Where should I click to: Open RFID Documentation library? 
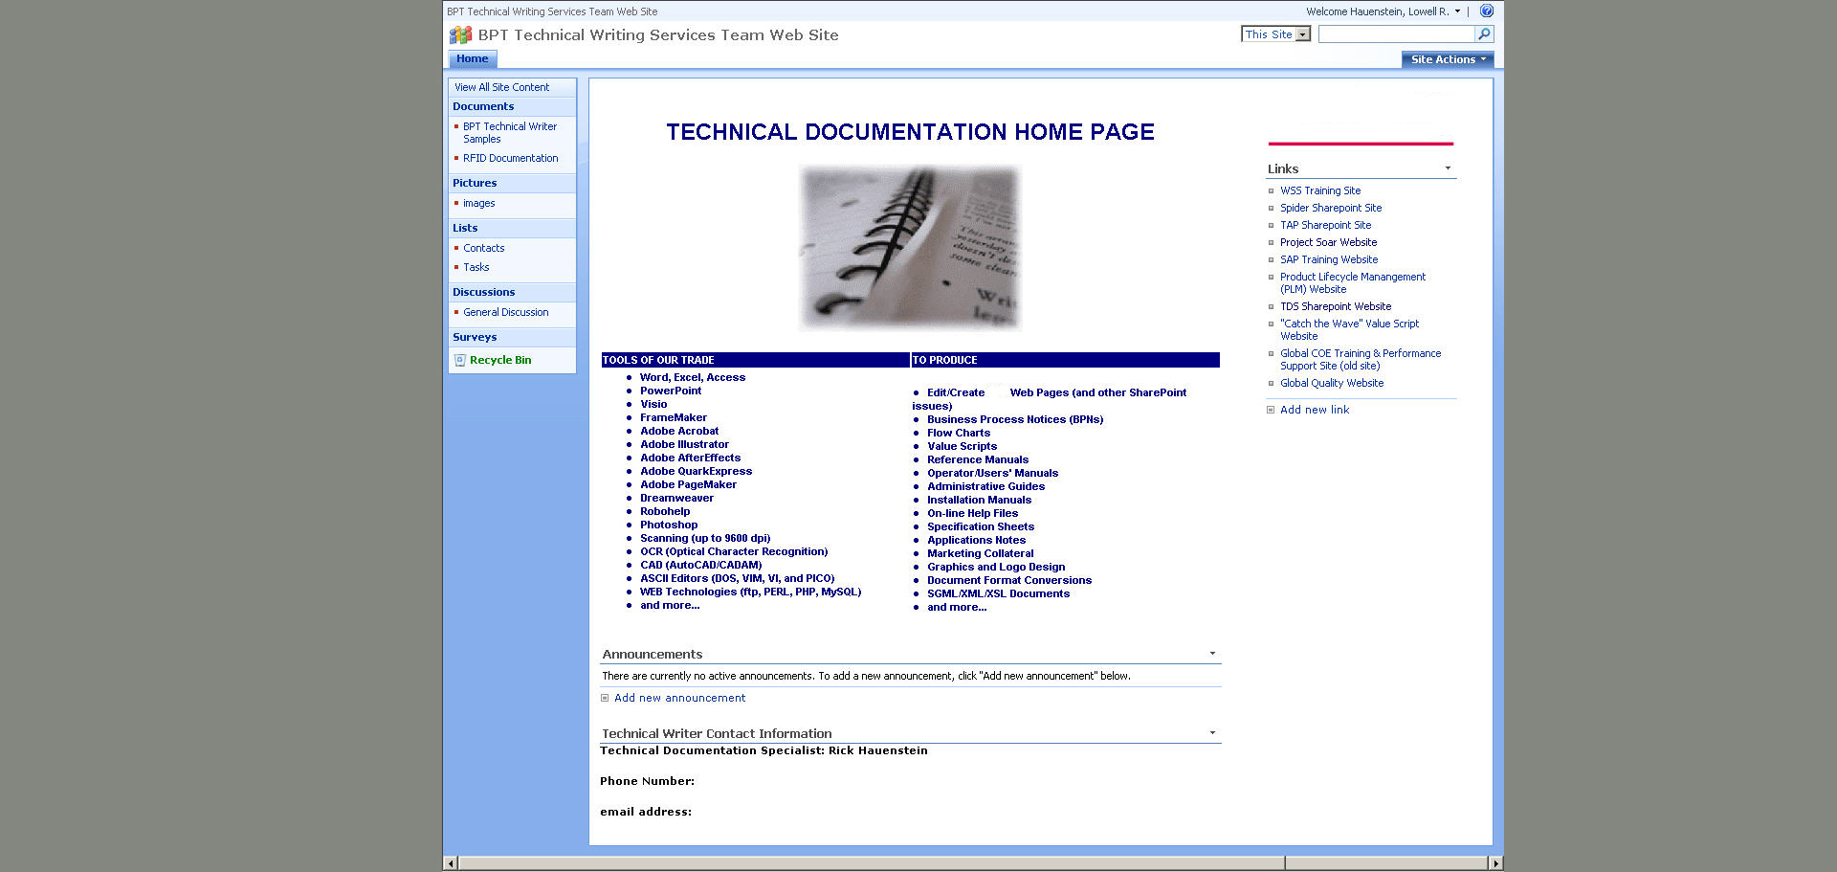510,159
